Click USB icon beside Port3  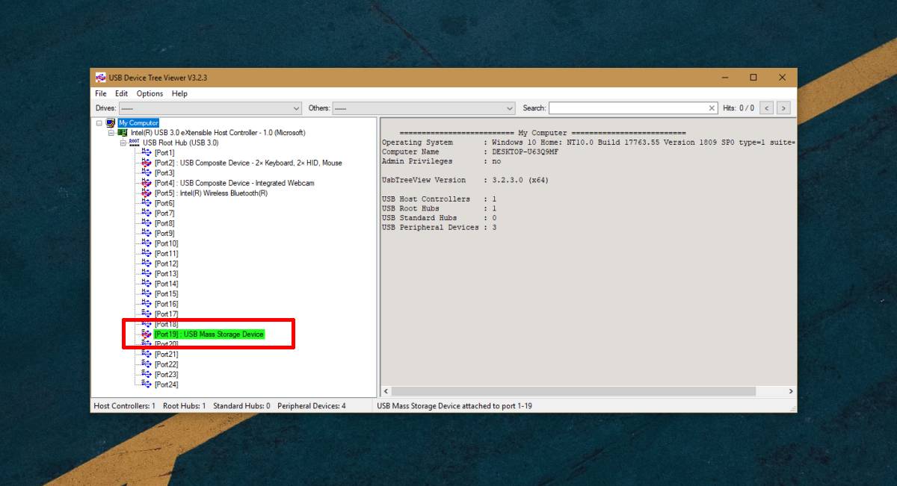coord(147,172)
